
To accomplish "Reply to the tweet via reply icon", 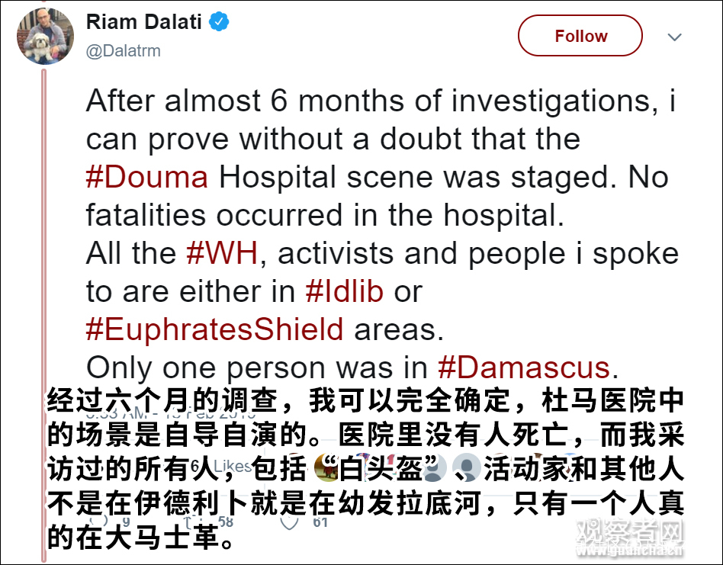I will [108, 521].
